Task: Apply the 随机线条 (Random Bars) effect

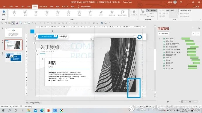Action: (112, 13)
